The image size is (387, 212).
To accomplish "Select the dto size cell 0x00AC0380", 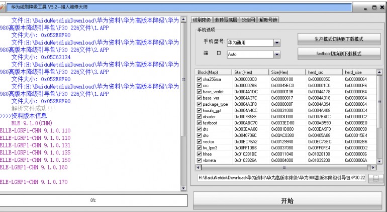I will tap(282, 135).
